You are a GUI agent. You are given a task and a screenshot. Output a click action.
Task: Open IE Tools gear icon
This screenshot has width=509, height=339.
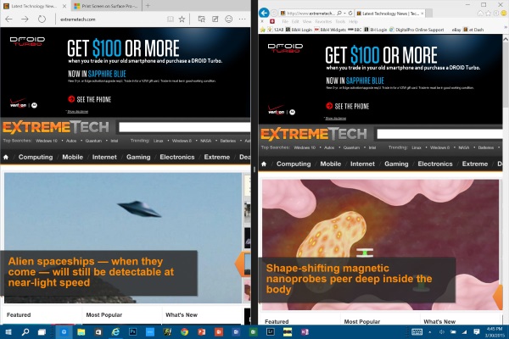(496, 14)
